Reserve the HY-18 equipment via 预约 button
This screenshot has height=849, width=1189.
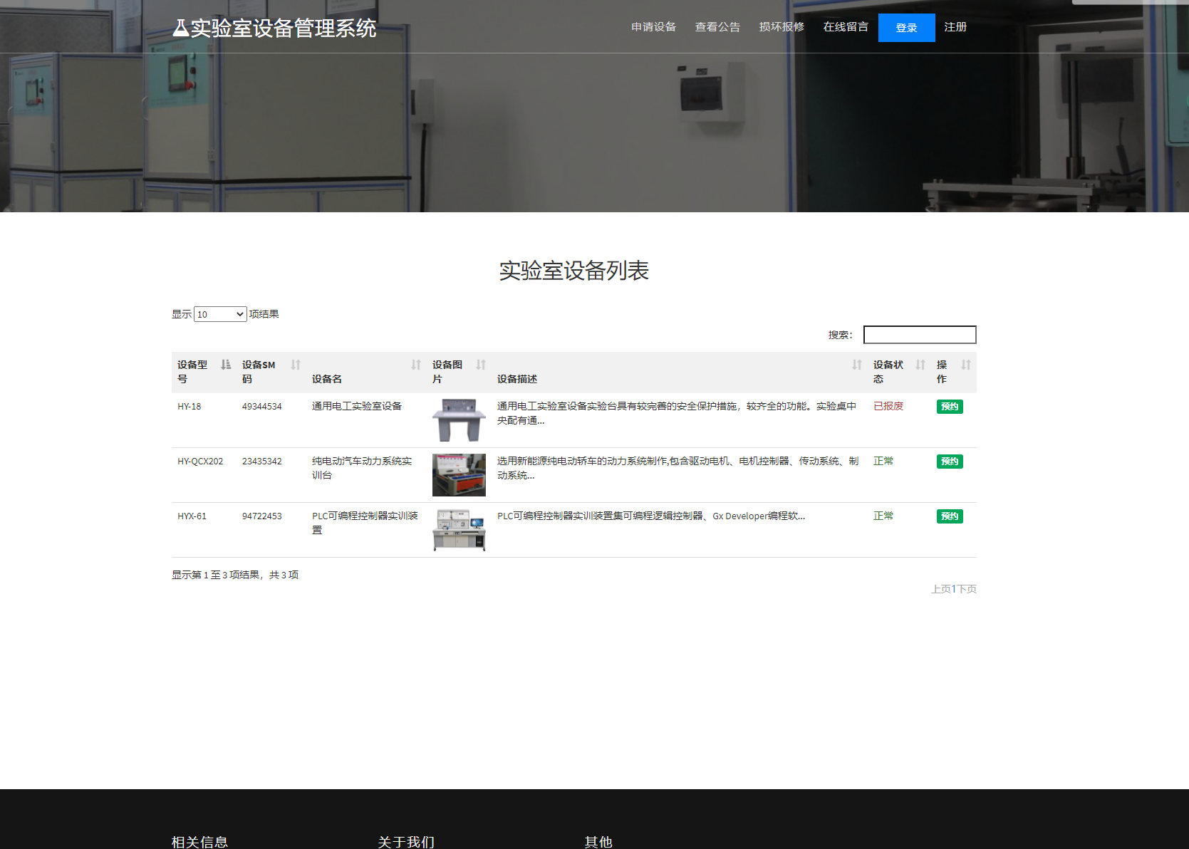[x=949, y=406]
